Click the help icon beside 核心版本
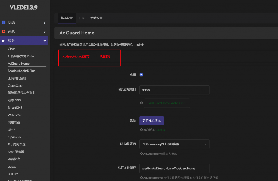This screenshot has height=181, width=278. pos(141,130)
